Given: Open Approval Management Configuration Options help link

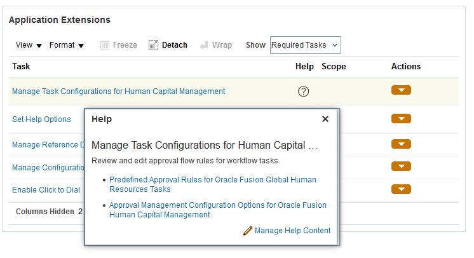Looking at the screenshot, I should coord(218,210).
